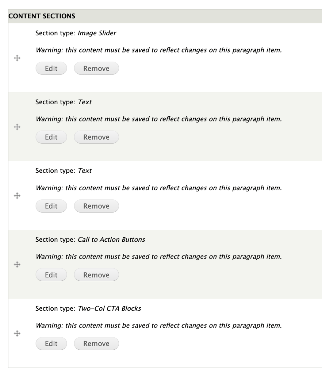Remove the Image Slider section
This screenshot has height=373, width=322.
pos(96,68)
